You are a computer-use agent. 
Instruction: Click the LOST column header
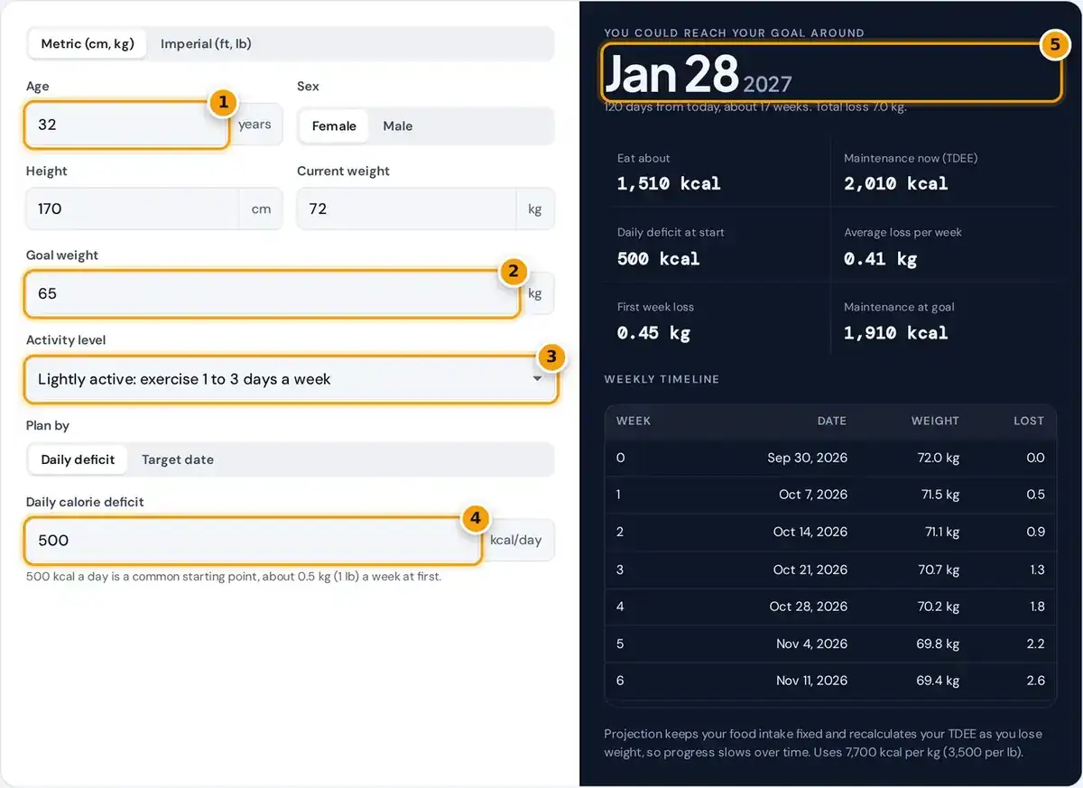(x=1029, y=421)
